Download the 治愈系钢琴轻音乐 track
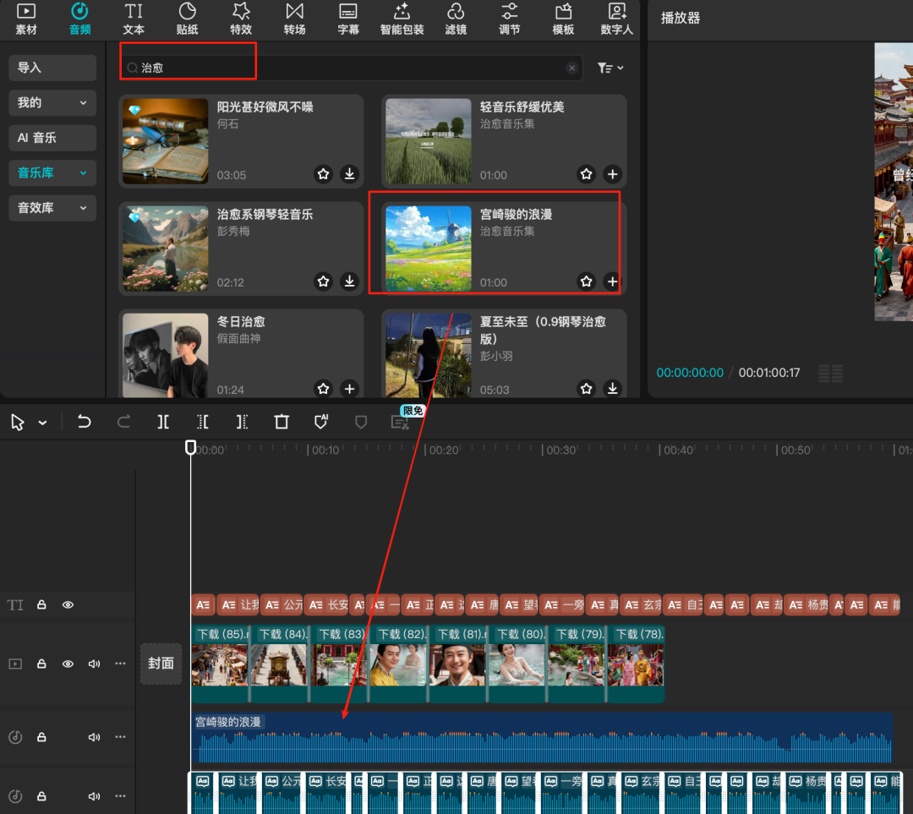This screenshot has height=814, width=913. [x=349, y=281]
